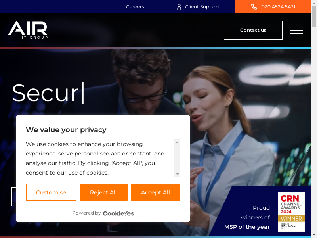
Task: Click the cookie text scroll-down arrow
Action: [177, 174]
